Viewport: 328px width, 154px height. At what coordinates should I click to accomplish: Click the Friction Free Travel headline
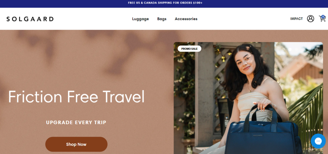[x=76, y=96]
